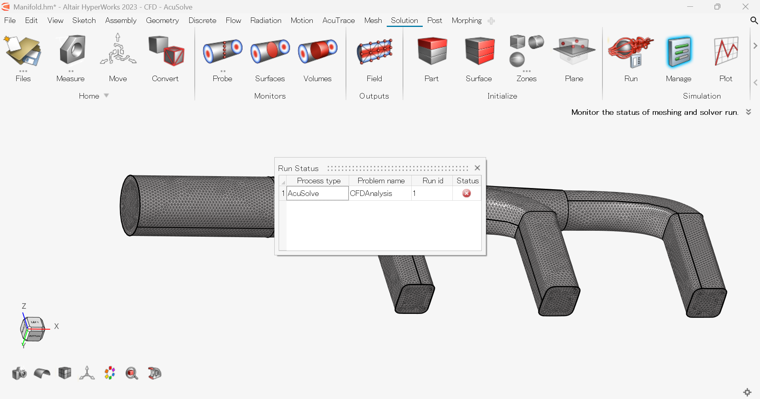Switch to the Geometry ribbon tab

pyautogui.click(x=162, y=20)
